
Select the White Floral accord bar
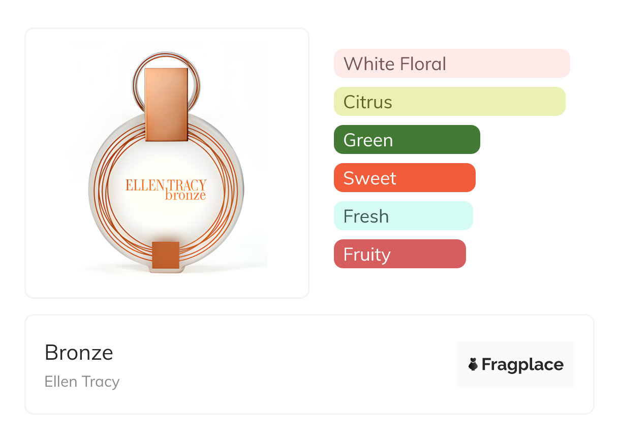click(x=451, y=64)
